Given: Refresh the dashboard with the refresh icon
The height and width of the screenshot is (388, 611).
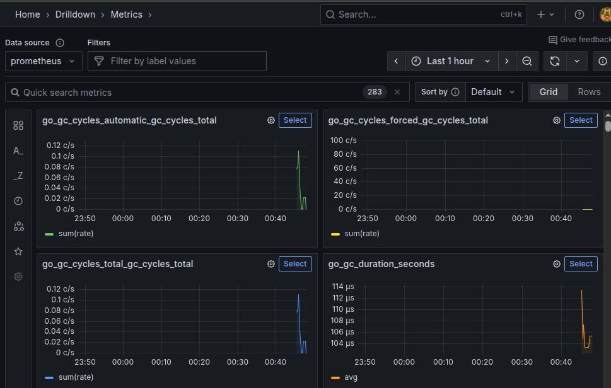Looking at the screenshot, I should point(555,61).
